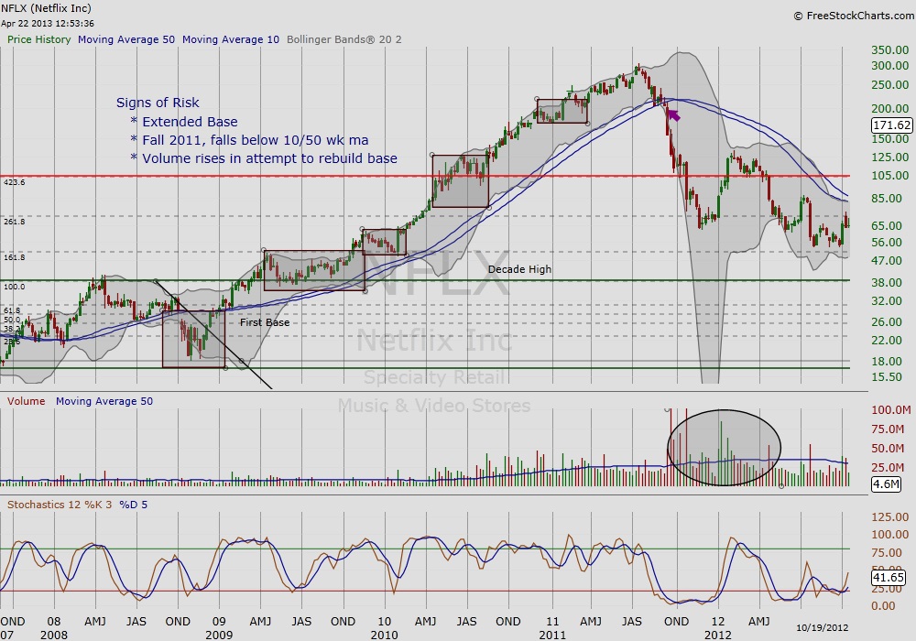The height and width of the screenshot is (641, 916).
Task: Click the 423.6 Fibonacci level label
Action: 15,182
